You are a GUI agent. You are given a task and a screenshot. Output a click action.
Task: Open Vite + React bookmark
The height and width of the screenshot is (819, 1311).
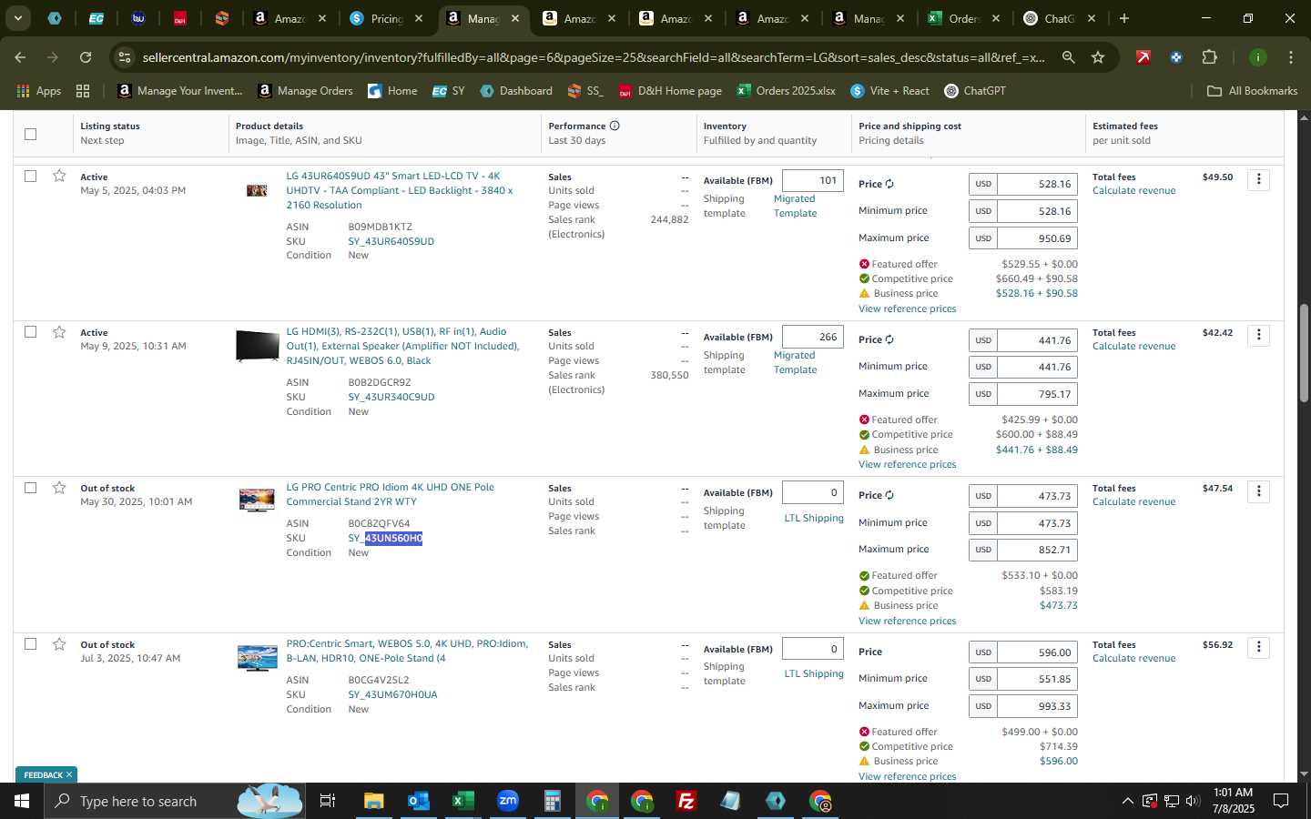point(889,90)
